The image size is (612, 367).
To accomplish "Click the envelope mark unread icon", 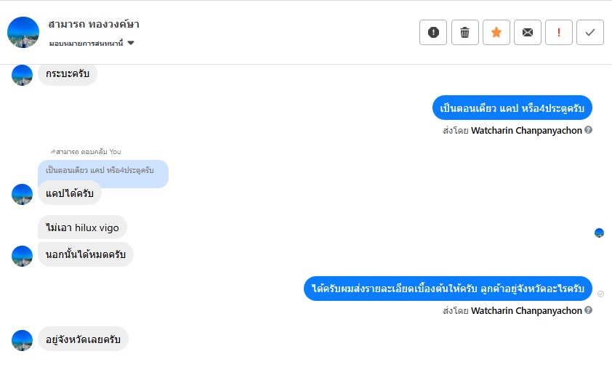I will click(528, 32).
